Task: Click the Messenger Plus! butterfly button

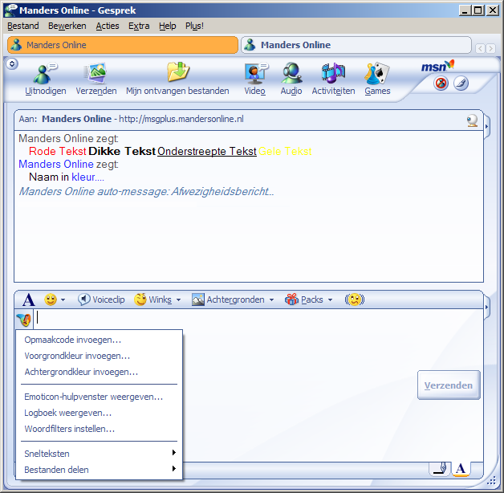Action: [24, 320]
